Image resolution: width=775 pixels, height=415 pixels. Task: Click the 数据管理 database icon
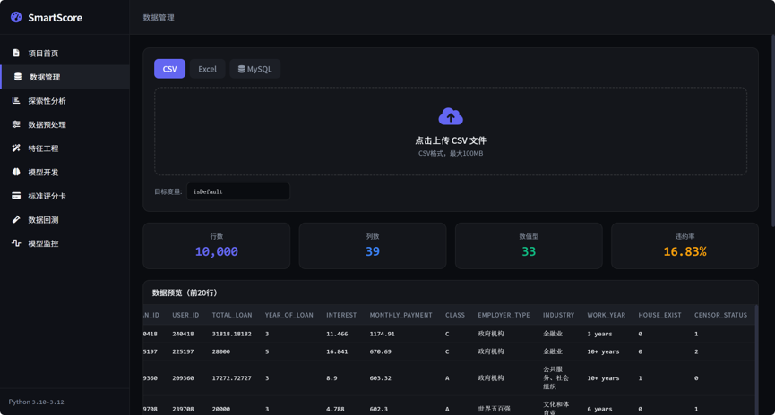pyautogui.click(x=18, y=77)
